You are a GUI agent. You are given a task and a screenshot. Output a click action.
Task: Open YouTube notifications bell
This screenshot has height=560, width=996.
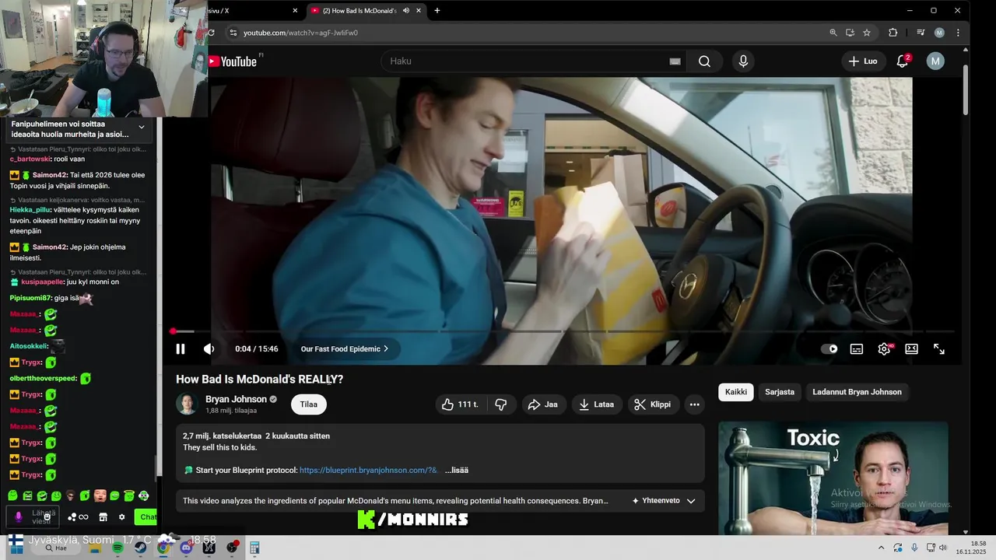point(903,61)
